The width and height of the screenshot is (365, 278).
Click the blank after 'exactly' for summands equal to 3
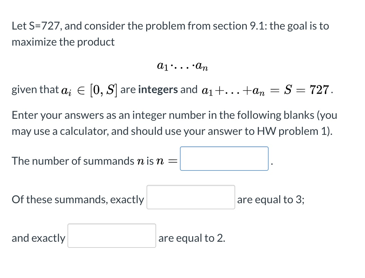click(x=191, y=197)
